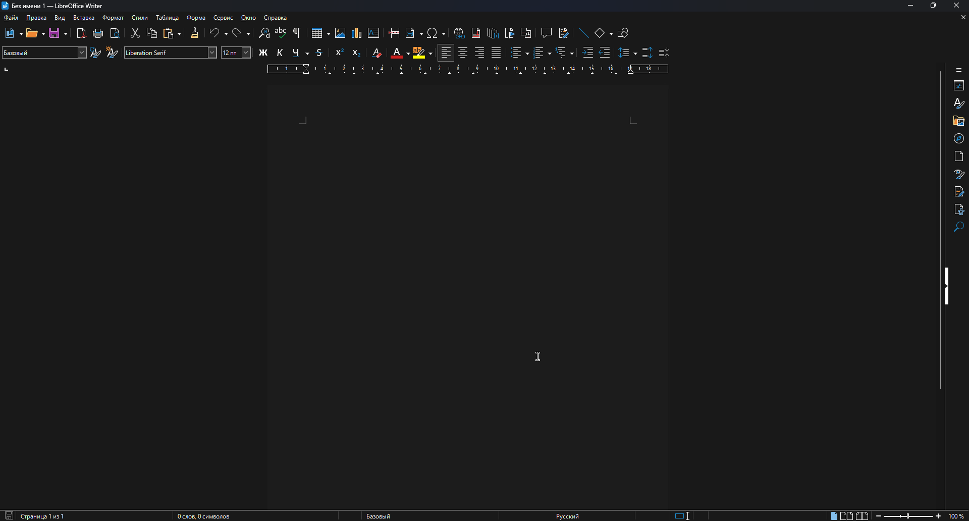Click language field Русский
Screen dimensions: 969x521
567,516
